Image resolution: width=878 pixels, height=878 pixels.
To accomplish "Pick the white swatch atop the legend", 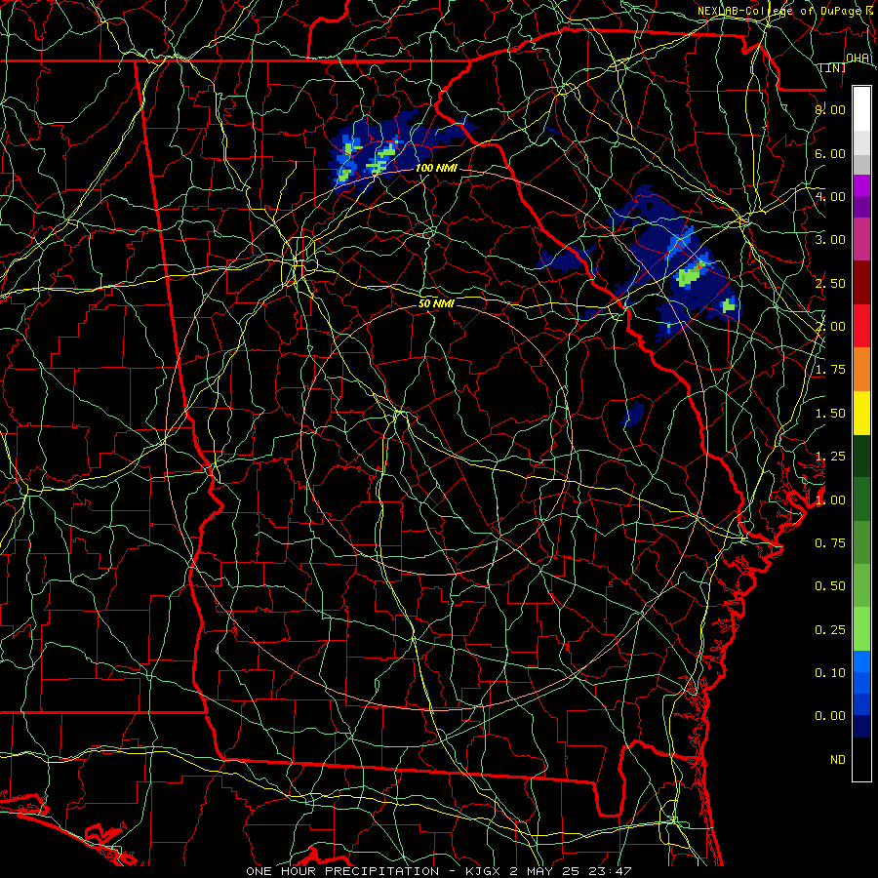I will pyautogui.click(x=861, y=108).
